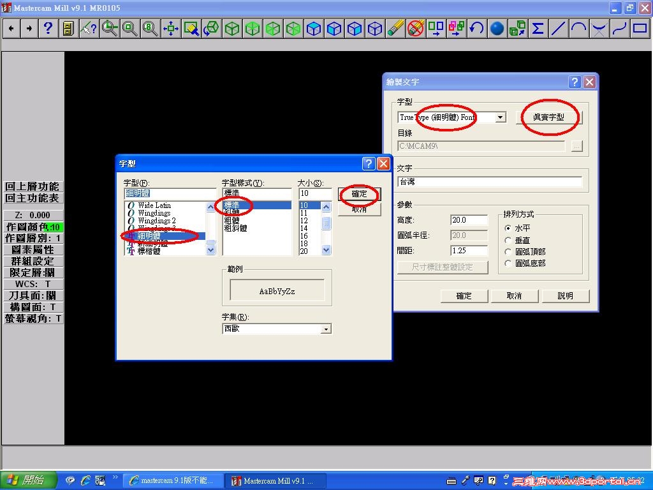Click the 文字 input field containing 台灣
The image size is (653, 490).
click(x=490, y=182)
